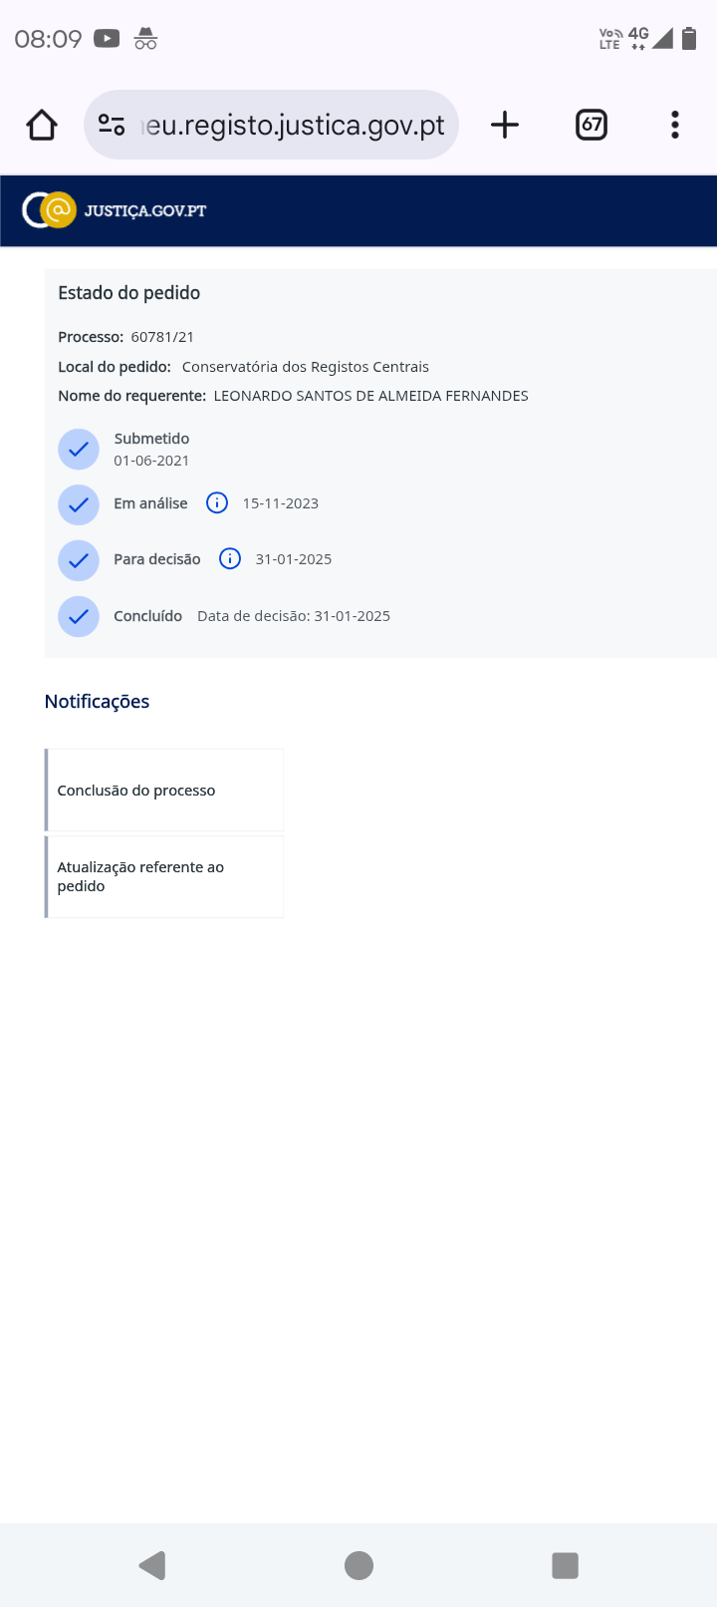This screenshot has width=717, height=1607.
Task: Open the browser three-dot menu
Action: (x=675, y=126)
